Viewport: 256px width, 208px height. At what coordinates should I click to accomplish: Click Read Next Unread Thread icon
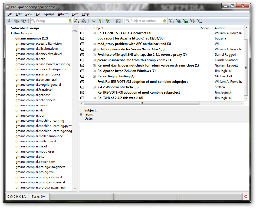click(x=108, y=21)
